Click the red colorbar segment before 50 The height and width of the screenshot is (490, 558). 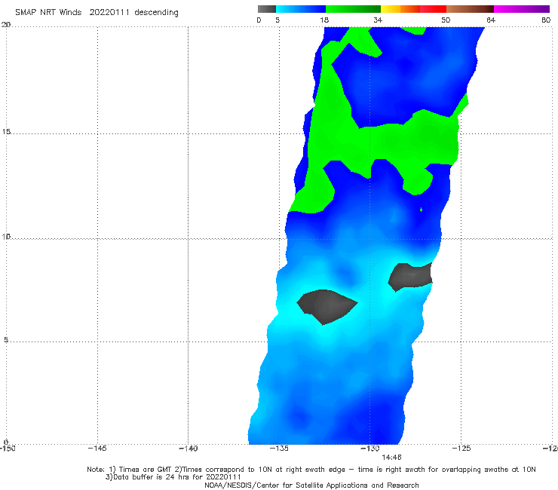click(433, 9)
